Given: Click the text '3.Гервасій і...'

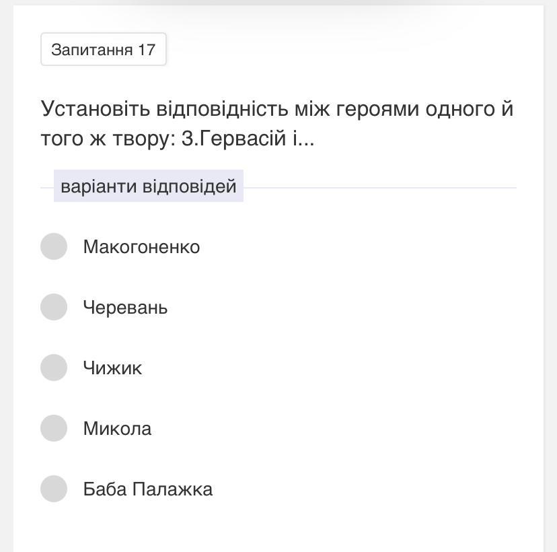Looking at the screenshot, I should [248, 138].
